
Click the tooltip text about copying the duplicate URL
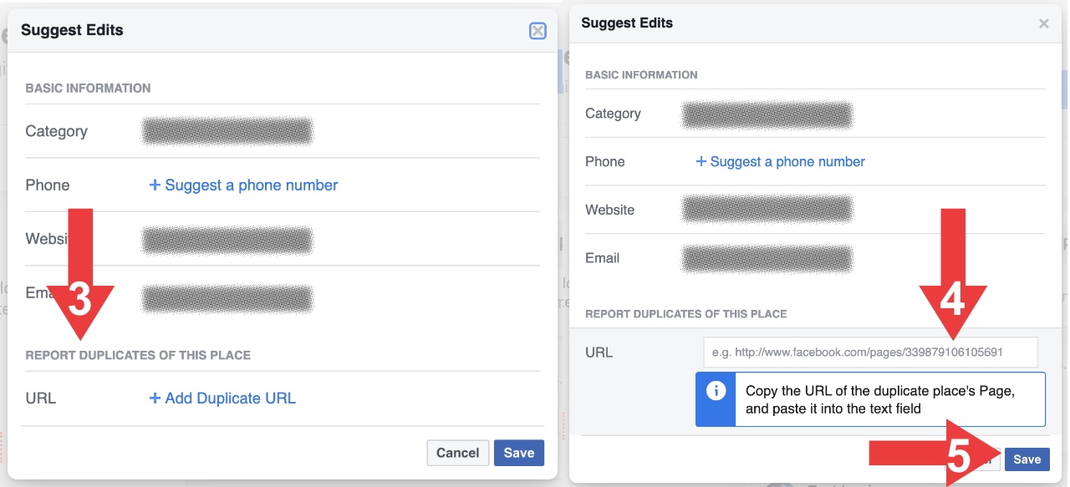[880, 400]
